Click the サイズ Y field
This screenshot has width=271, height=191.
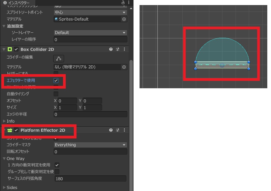coord(92,107)
